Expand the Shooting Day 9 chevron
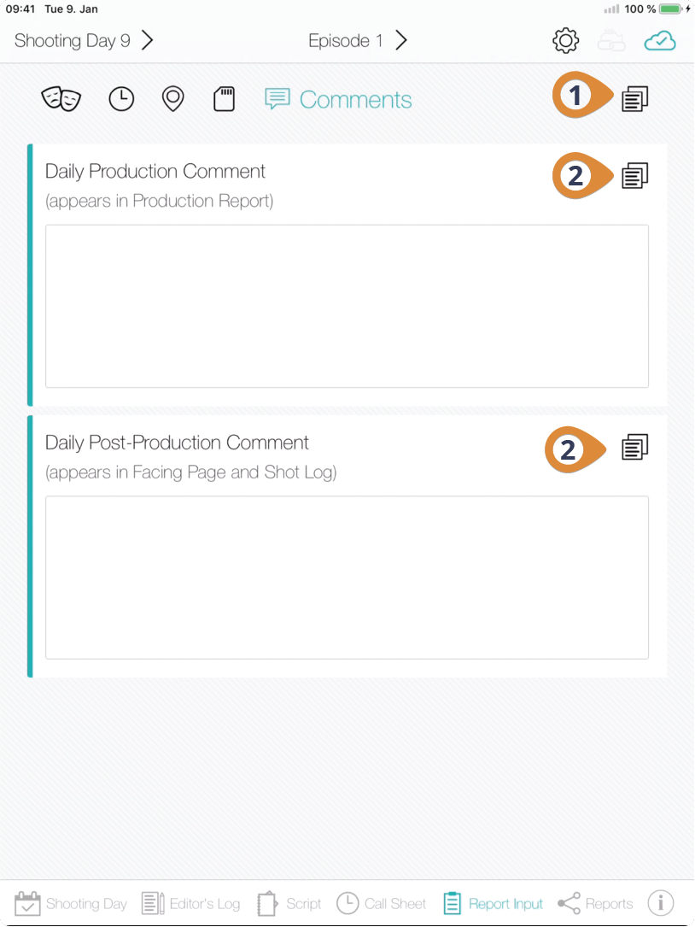This screenshot has width=695, height=927. 147,40
